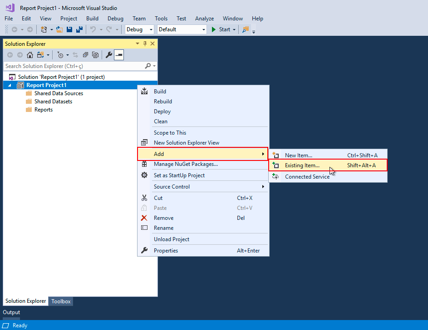This screenshot has height=330, width=428.
Task: Select Clean in the context menu
Action: 203,121
